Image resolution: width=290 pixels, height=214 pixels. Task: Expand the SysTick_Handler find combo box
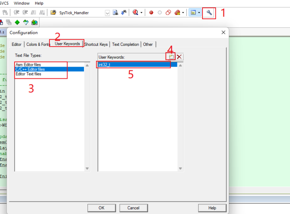107,13
